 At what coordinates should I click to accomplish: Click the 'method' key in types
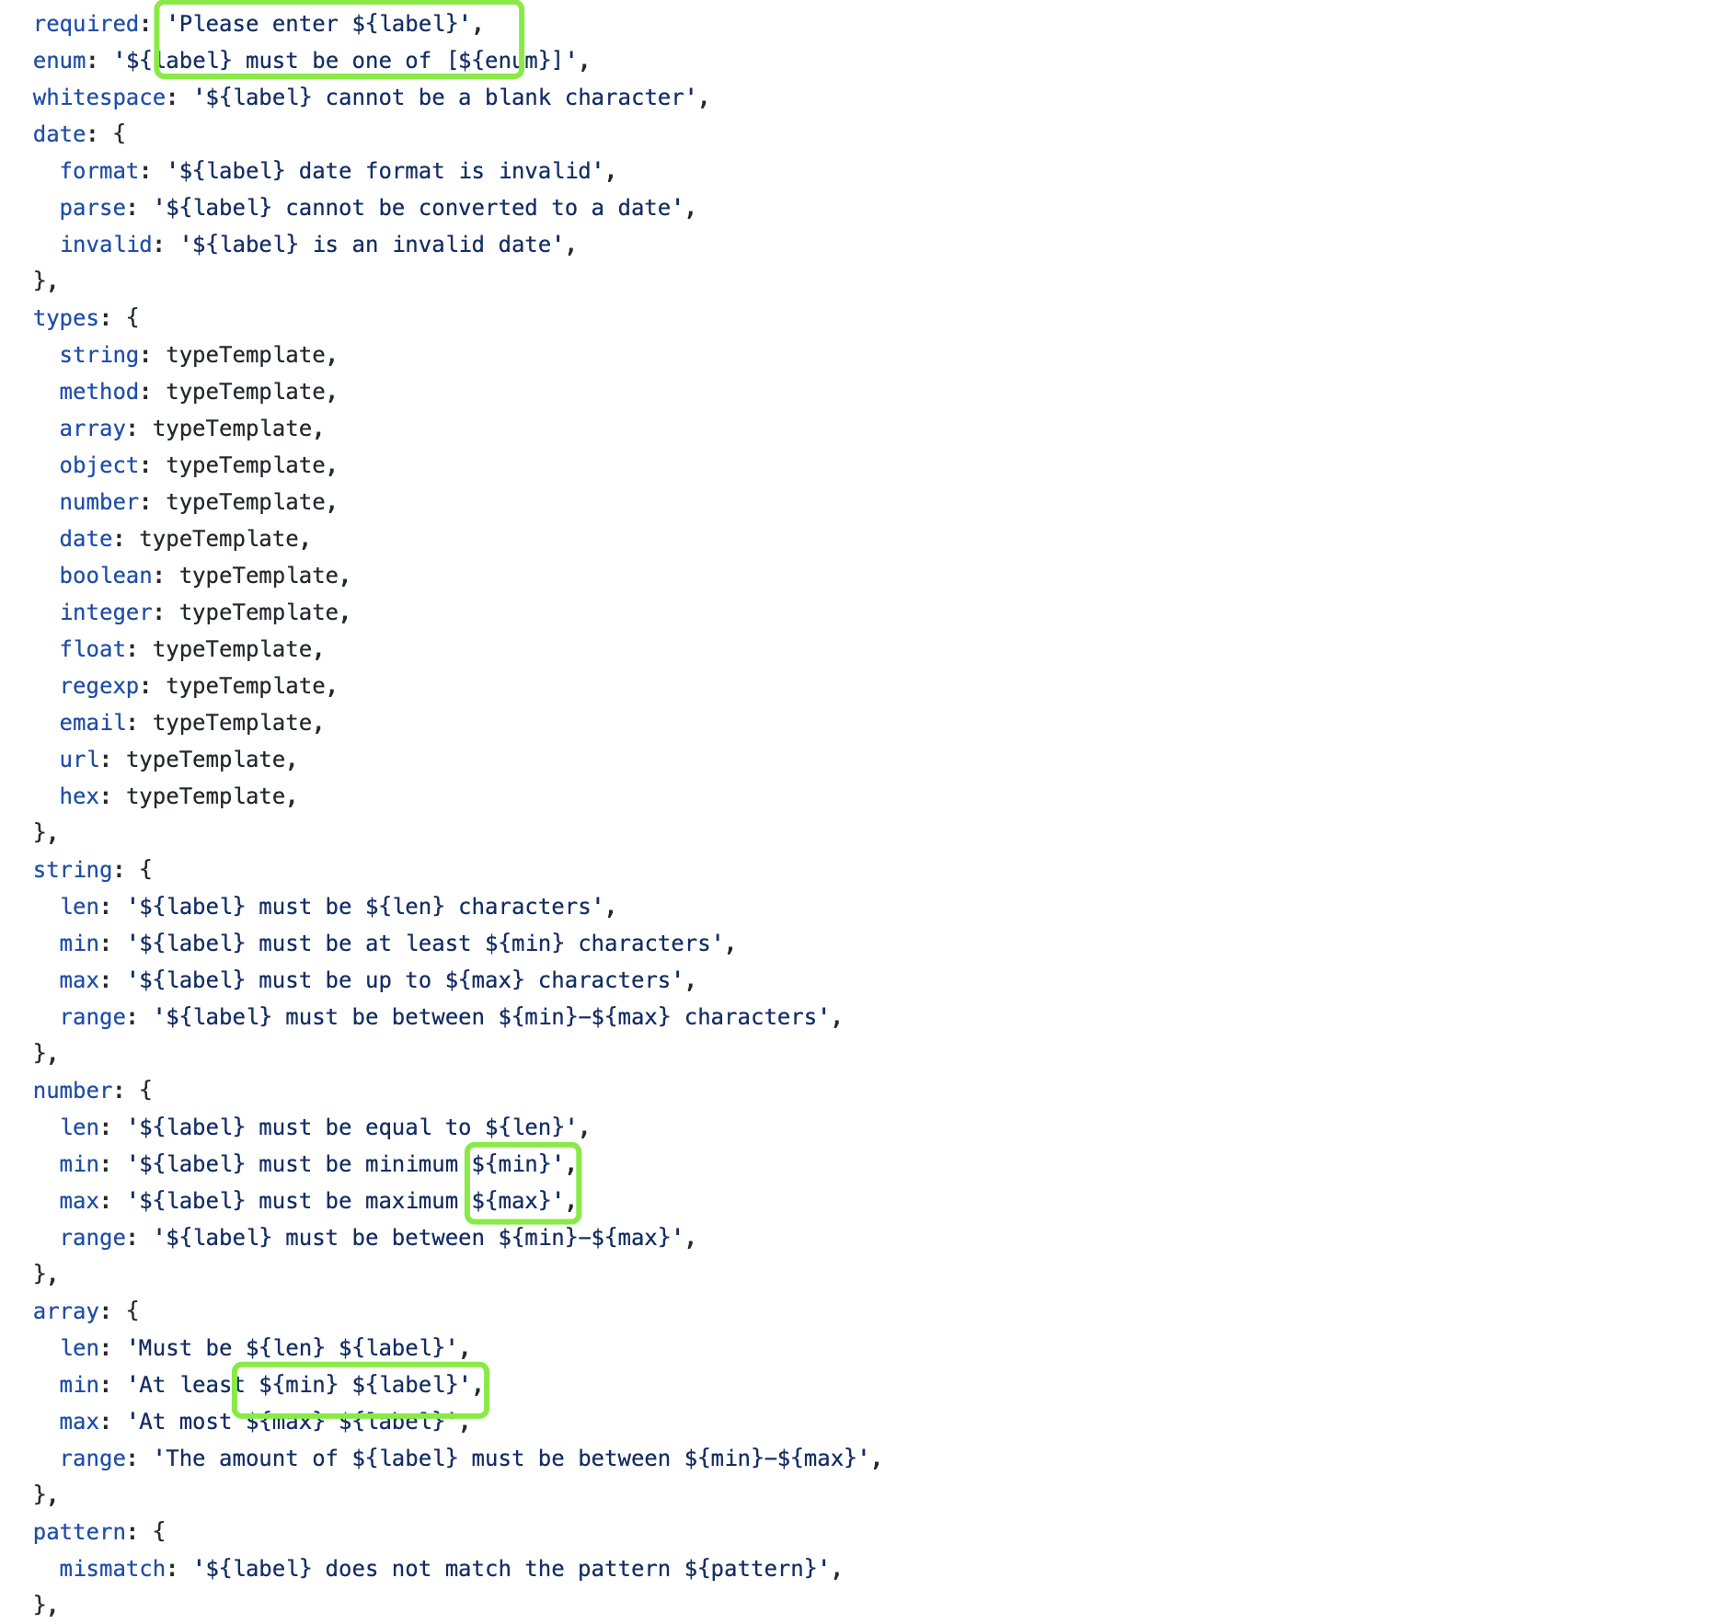click(99, 392)
